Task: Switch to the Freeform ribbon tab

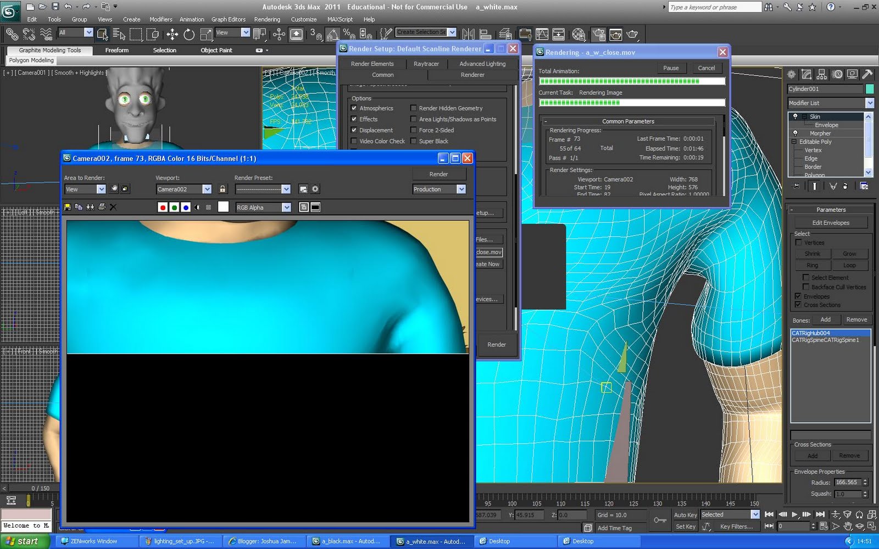Action: click(117, 50)
